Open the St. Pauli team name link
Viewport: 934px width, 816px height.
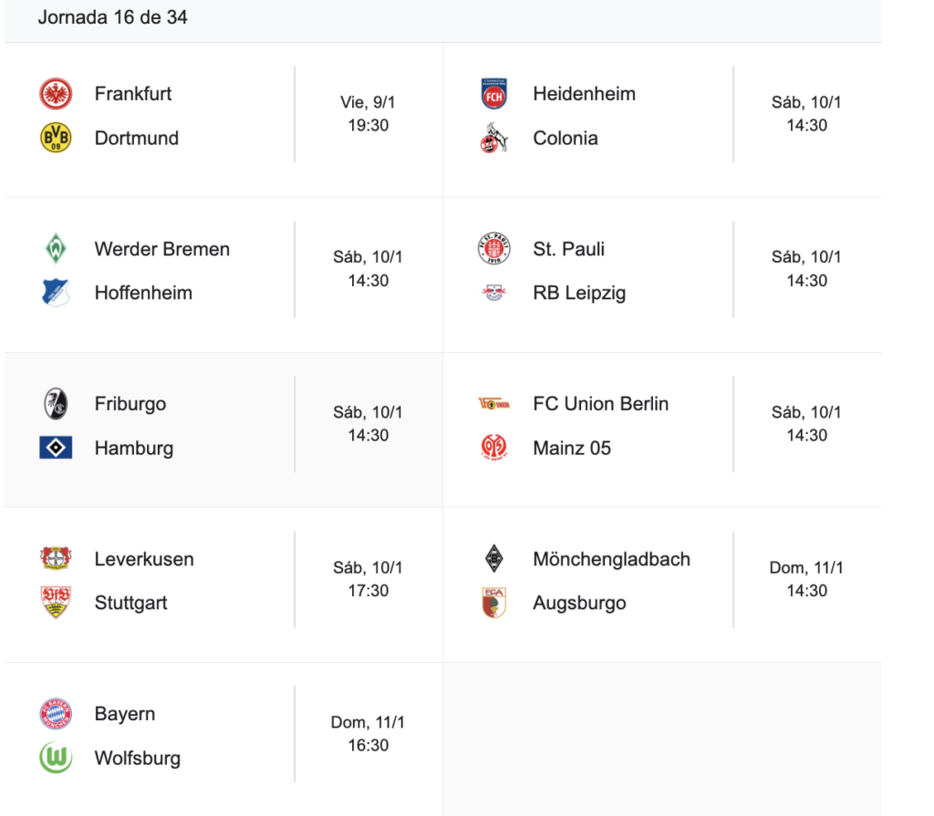click(568, 249)
